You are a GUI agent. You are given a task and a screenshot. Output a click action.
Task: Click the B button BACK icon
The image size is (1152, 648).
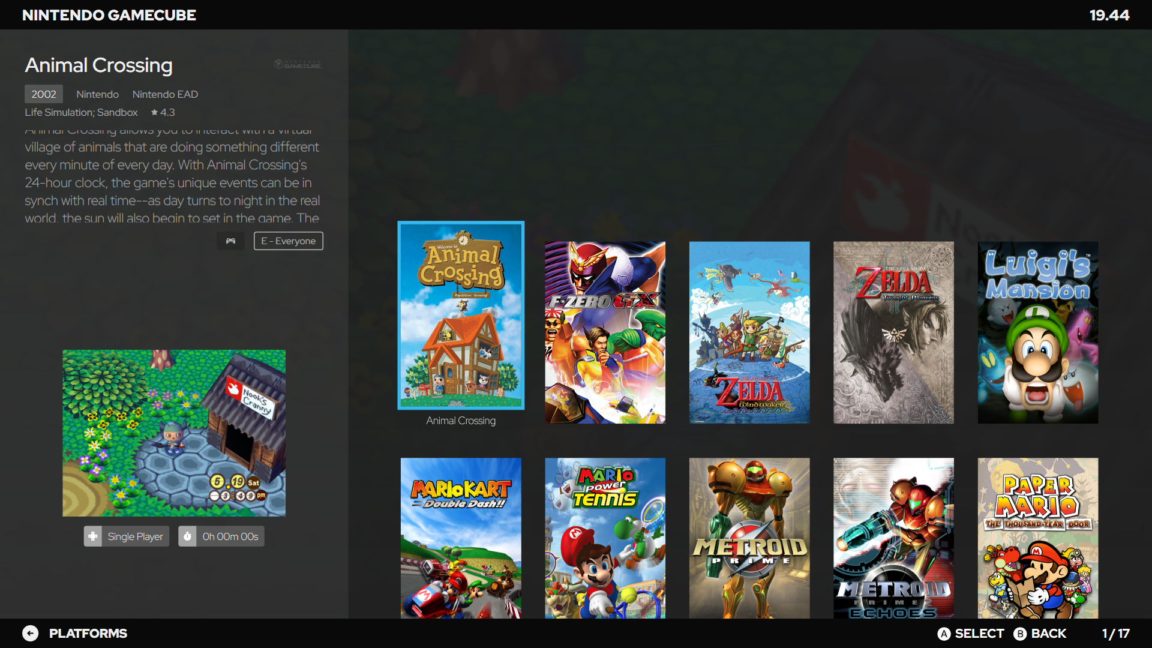pyautogui.click(x=1020, y=634)
